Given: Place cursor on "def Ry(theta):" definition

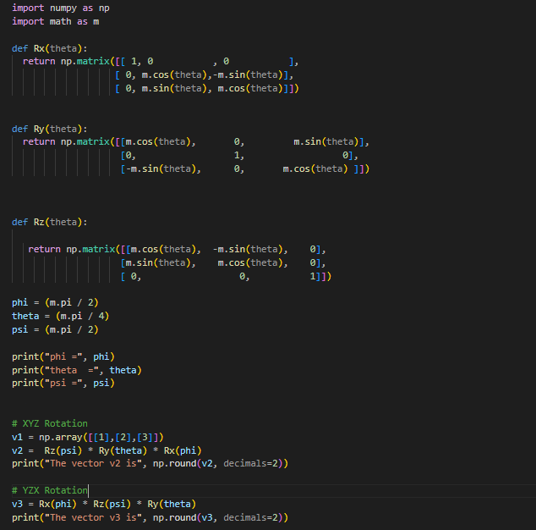Looking at the screenshot, I should pos(50,129).
